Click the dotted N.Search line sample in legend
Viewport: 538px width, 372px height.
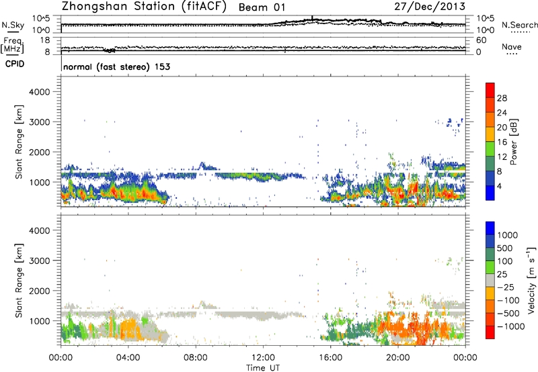(x=521, y=32)
